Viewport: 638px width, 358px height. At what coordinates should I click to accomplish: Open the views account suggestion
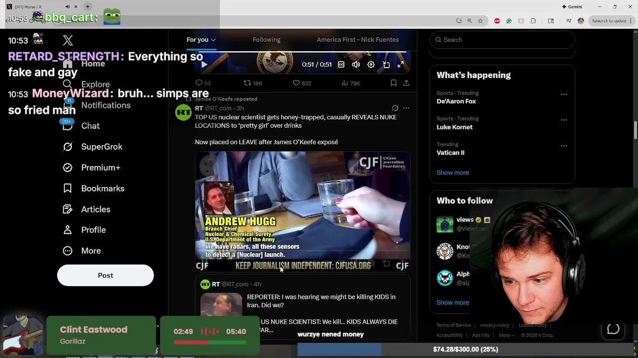(465, 220)
